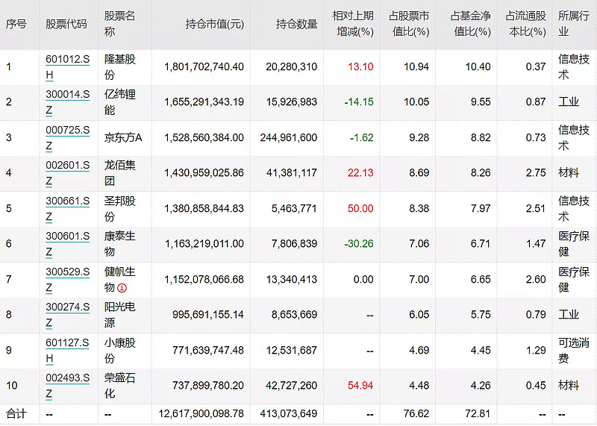
Task: Click stock value ratio 10.94
Action: [x=416, y=67]
